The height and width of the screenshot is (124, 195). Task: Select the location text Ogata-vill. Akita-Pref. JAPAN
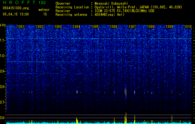click(x=122, y=7)
